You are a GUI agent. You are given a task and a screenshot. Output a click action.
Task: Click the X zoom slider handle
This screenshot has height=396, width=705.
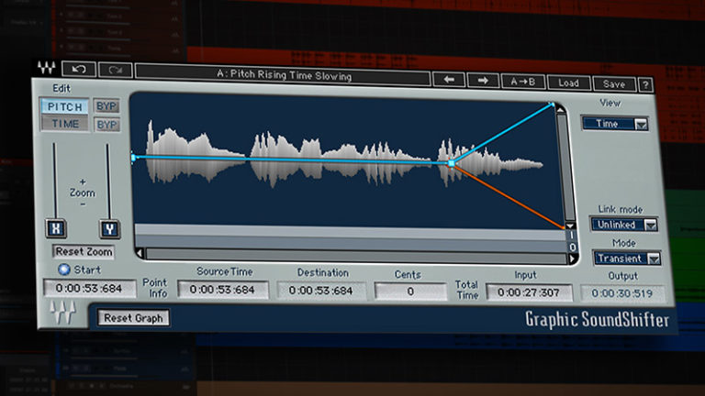pos(53,228)
